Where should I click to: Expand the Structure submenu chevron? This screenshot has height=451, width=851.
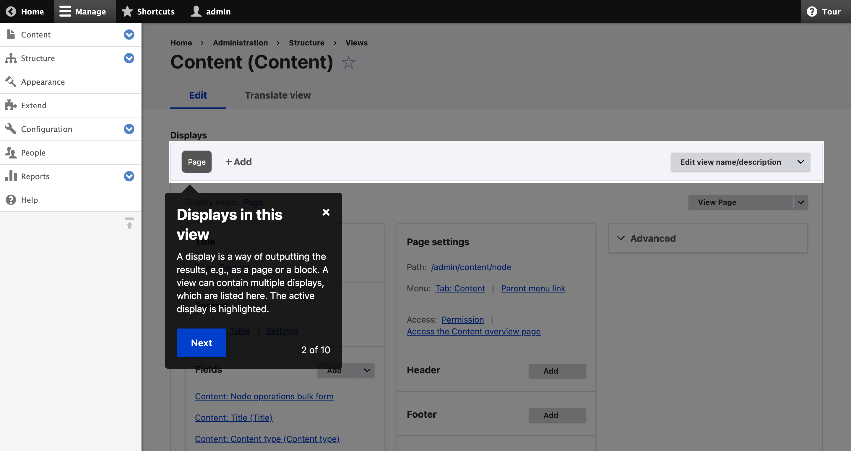tap(129, 58)
